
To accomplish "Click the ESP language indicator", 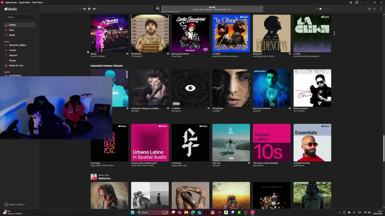I will [360, 212].
